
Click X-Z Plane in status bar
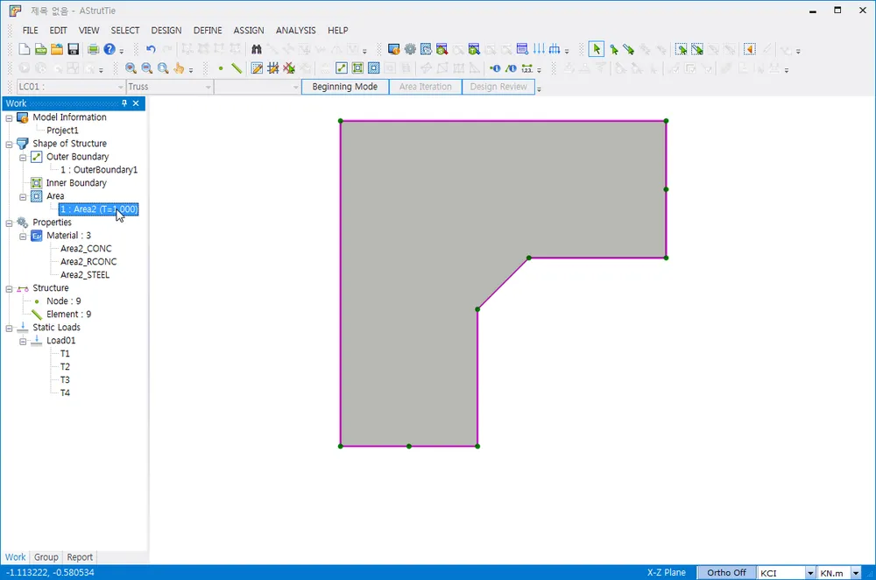click(667, 573)
